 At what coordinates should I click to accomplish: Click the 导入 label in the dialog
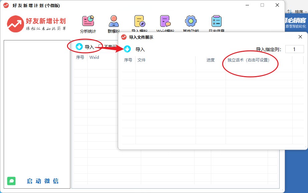point(140,49)
